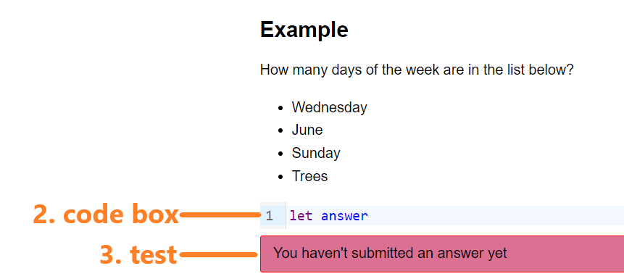Select the "Sunday" list item

316,153
